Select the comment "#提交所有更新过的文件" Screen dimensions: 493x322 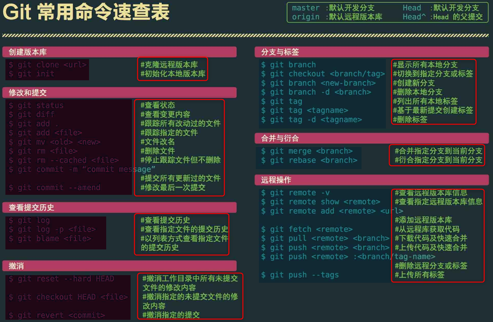[x=180, y=178]
